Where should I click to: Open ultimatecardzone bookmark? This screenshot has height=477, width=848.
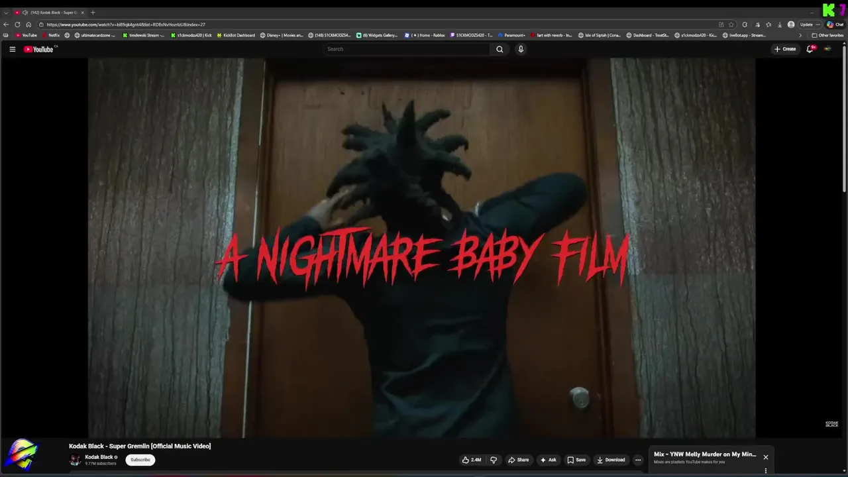point(95,35)
